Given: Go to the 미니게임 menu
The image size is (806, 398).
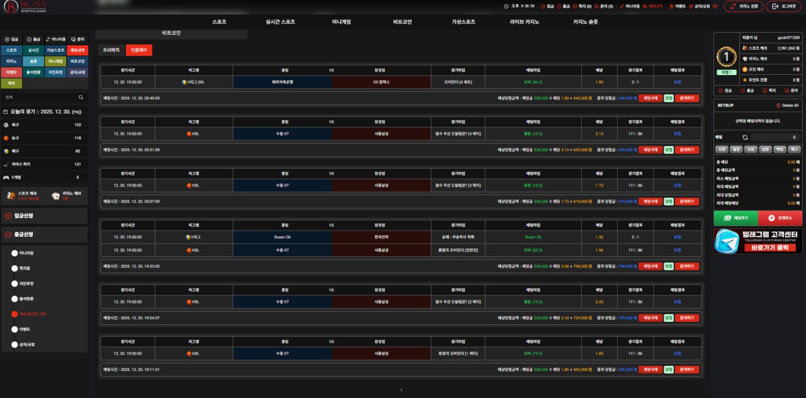Looking at the screenshot, I should (341, 21).
